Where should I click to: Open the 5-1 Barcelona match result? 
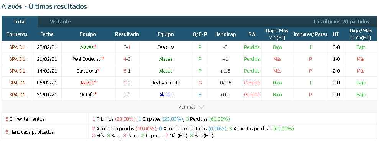(127, 71)
